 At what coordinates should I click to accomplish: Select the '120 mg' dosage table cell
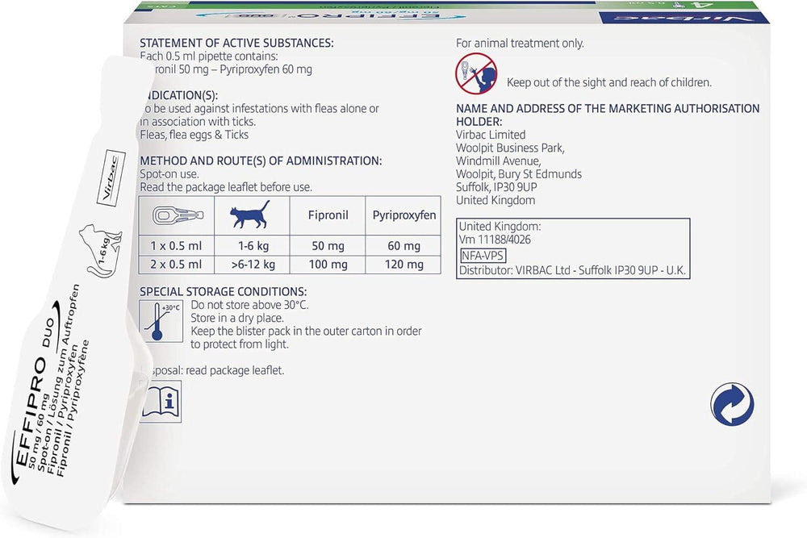click(403, 265)
